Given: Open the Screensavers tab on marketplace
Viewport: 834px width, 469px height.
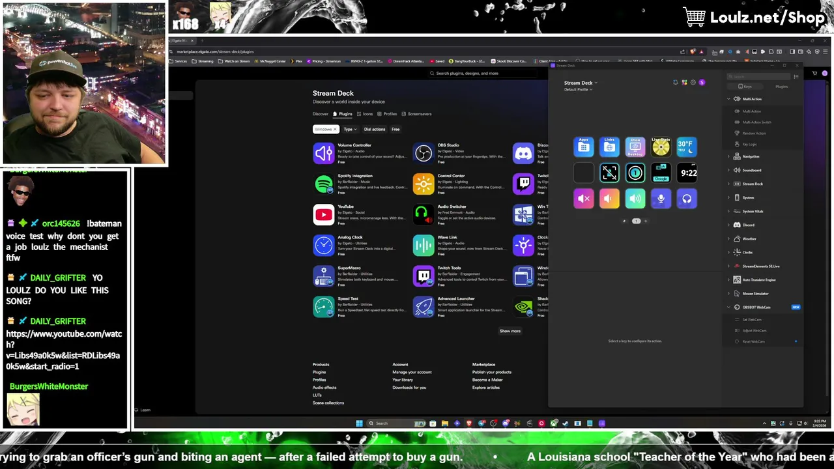Looking at the screenshot, I should pyautogui.click(x=416, y=114).
